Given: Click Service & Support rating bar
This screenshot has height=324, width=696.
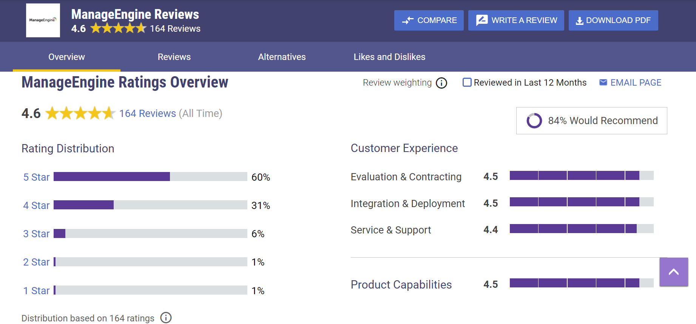Looking at the screenshot, I should point(582,229).
